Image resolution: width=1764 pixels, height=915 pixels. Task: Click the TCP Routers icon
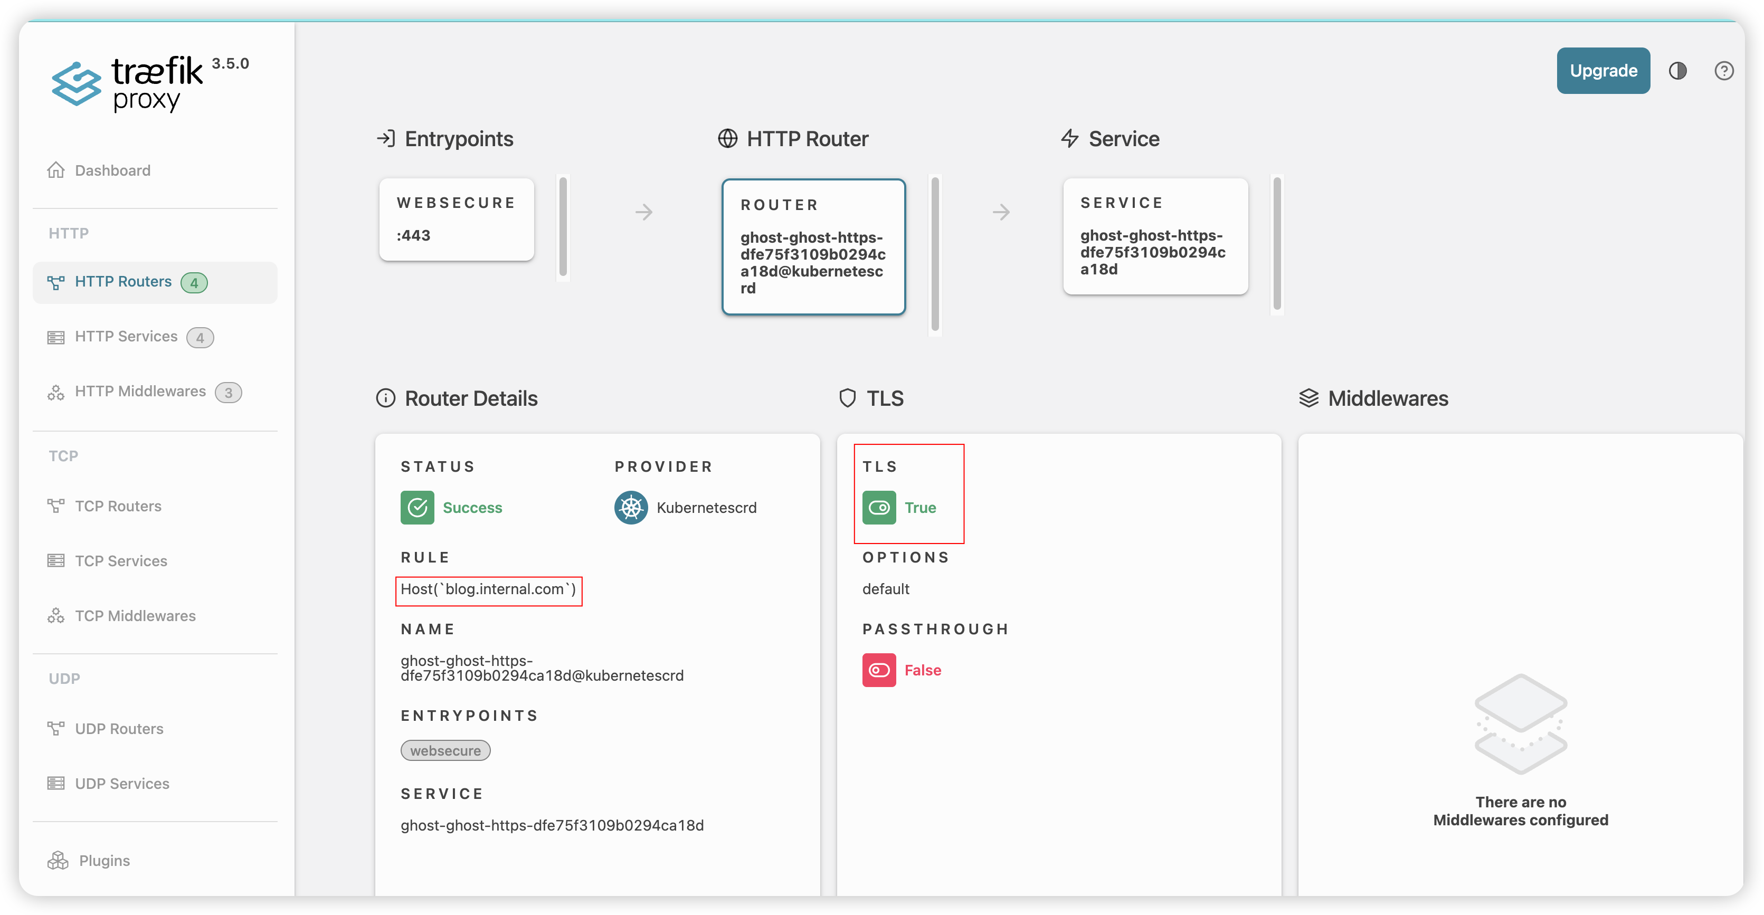[55, 506]
